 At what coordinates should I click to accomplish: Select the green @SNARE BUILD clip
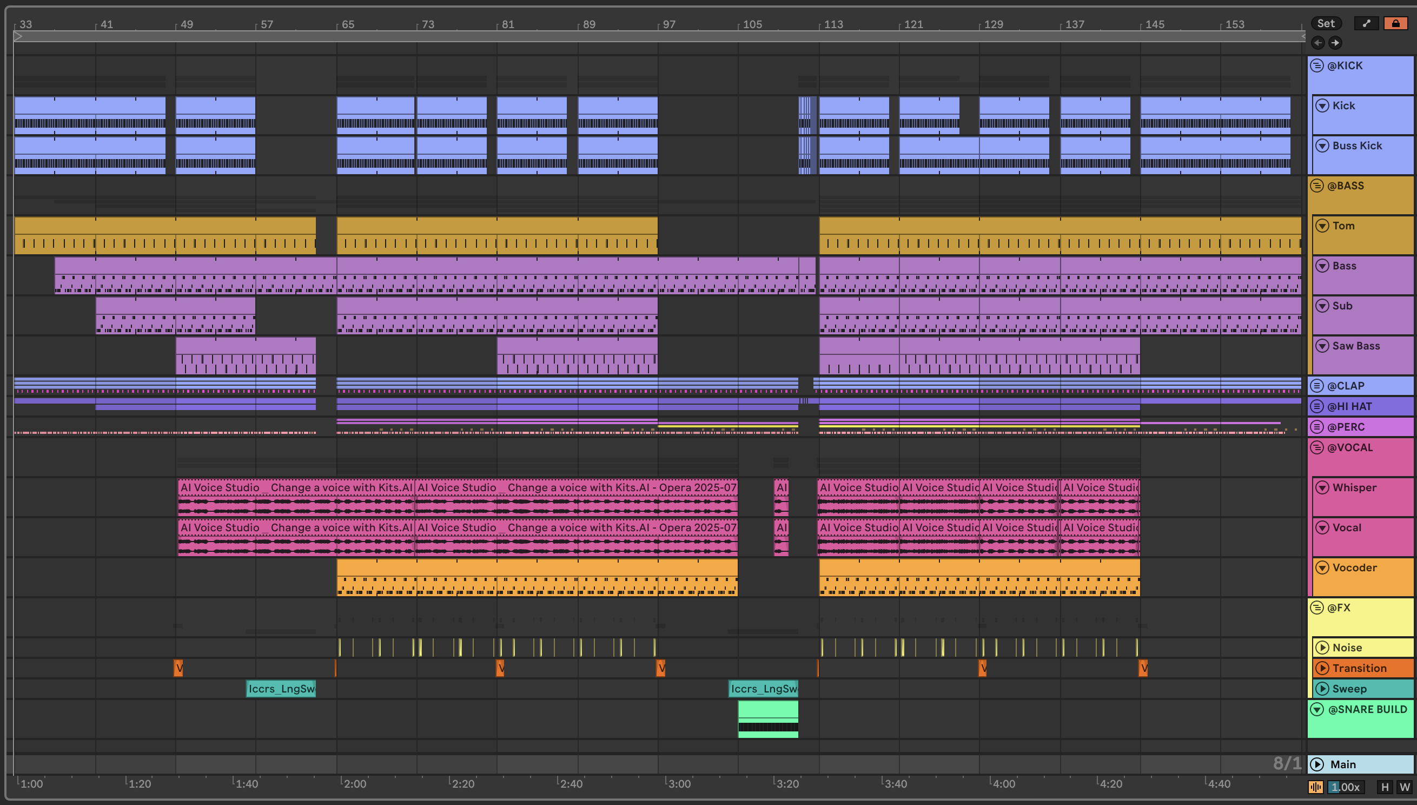coord(768,720)
